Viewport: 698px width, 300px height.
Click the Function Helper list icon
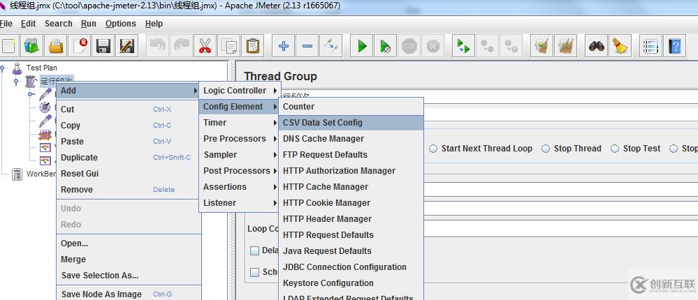click(650, 46)
